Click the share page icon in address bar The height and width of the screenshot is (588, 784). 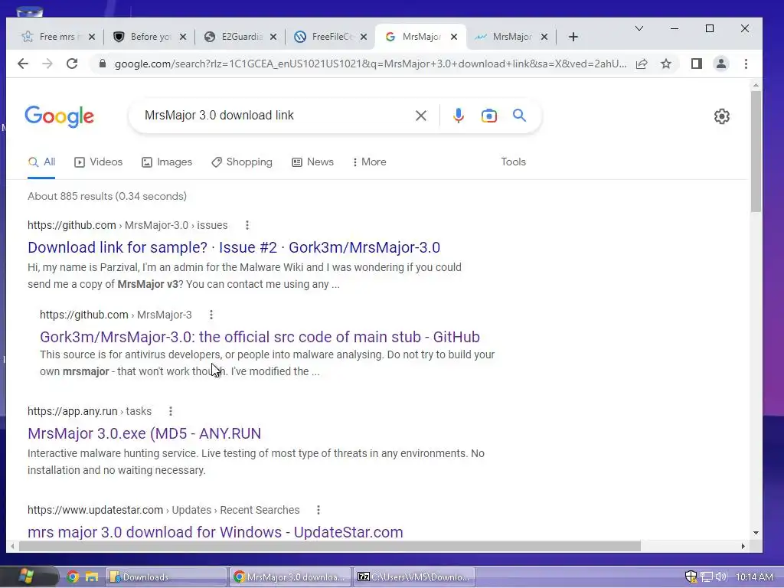point(642,64)
